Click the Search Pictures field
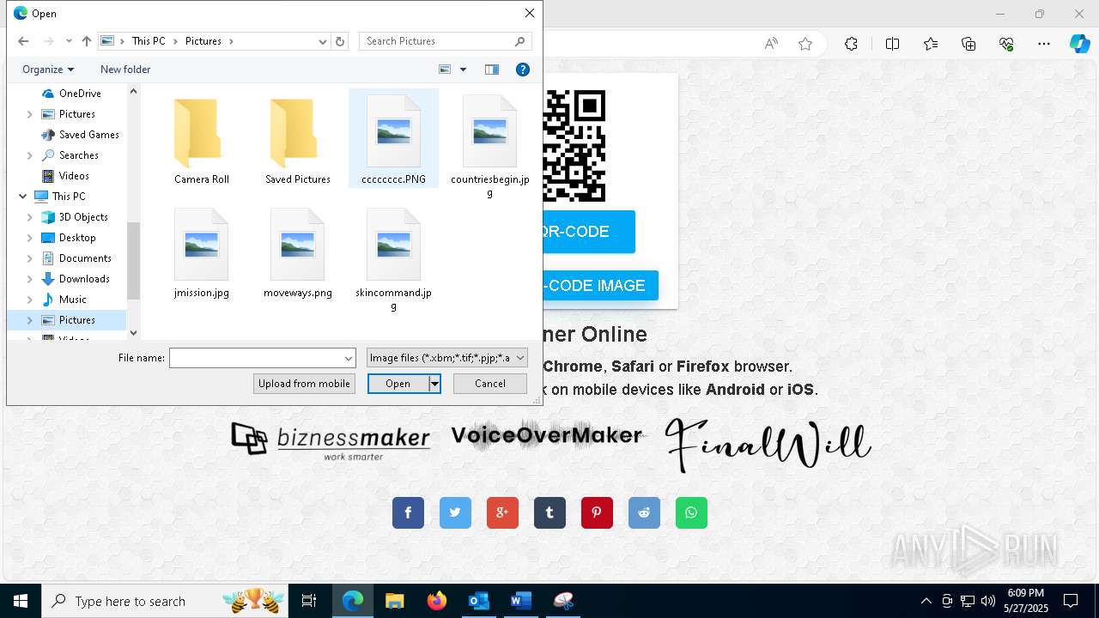This screenshot has width=1099, height=618. pyautogui.click(x=445, y=41)
